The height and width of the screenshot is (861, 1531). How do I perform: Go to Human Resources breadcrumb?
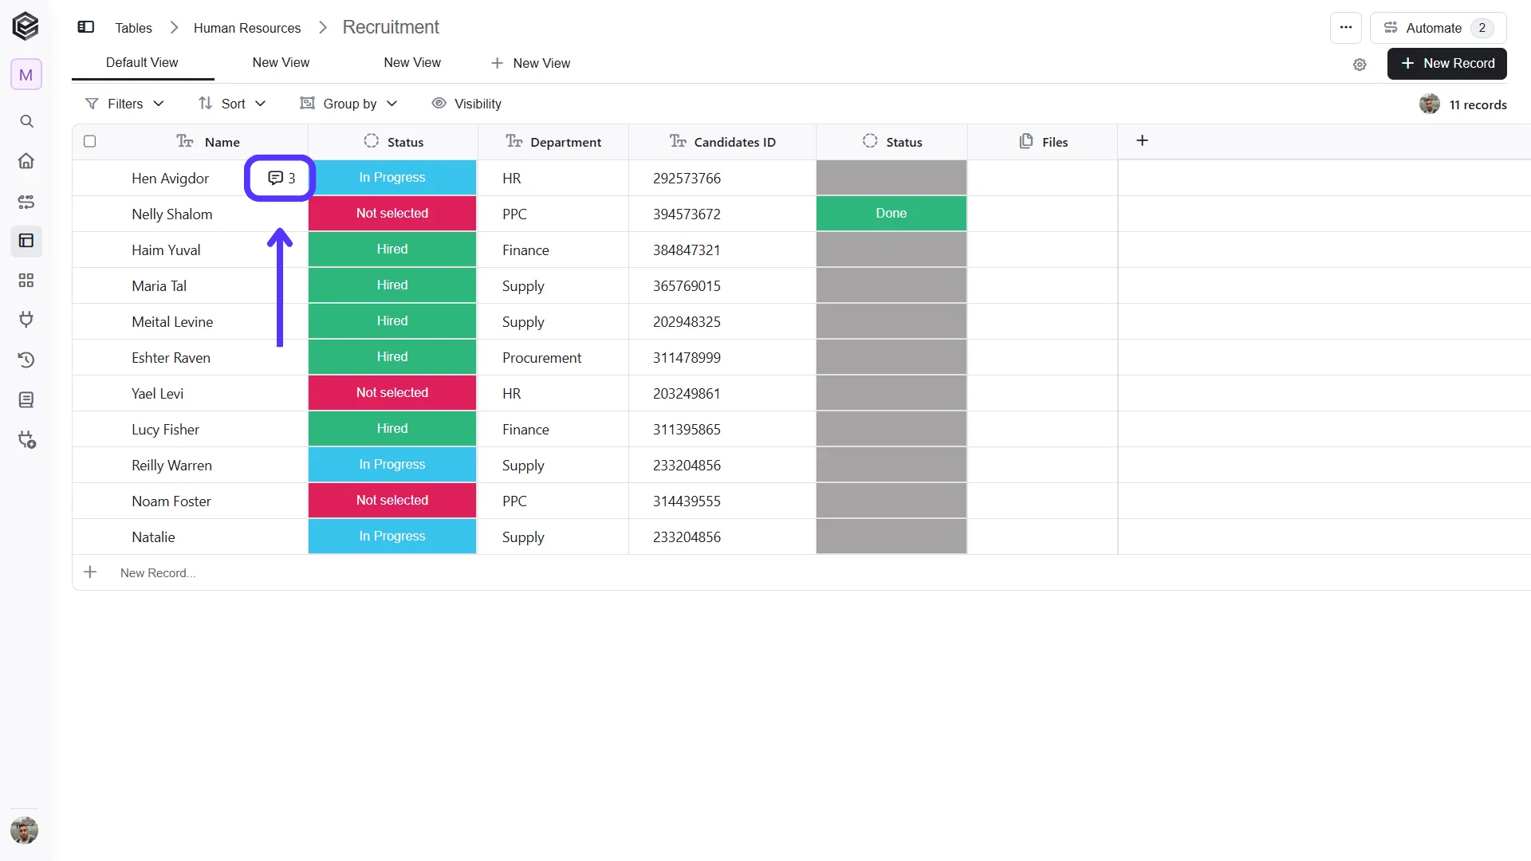coord(247,28)
